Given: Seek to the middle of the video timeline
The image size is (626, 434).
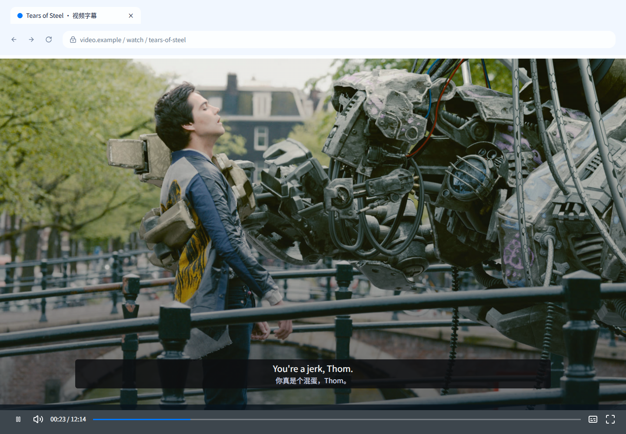Looking at the screenshot, I should pyautogui.click(x=337, y=419).
